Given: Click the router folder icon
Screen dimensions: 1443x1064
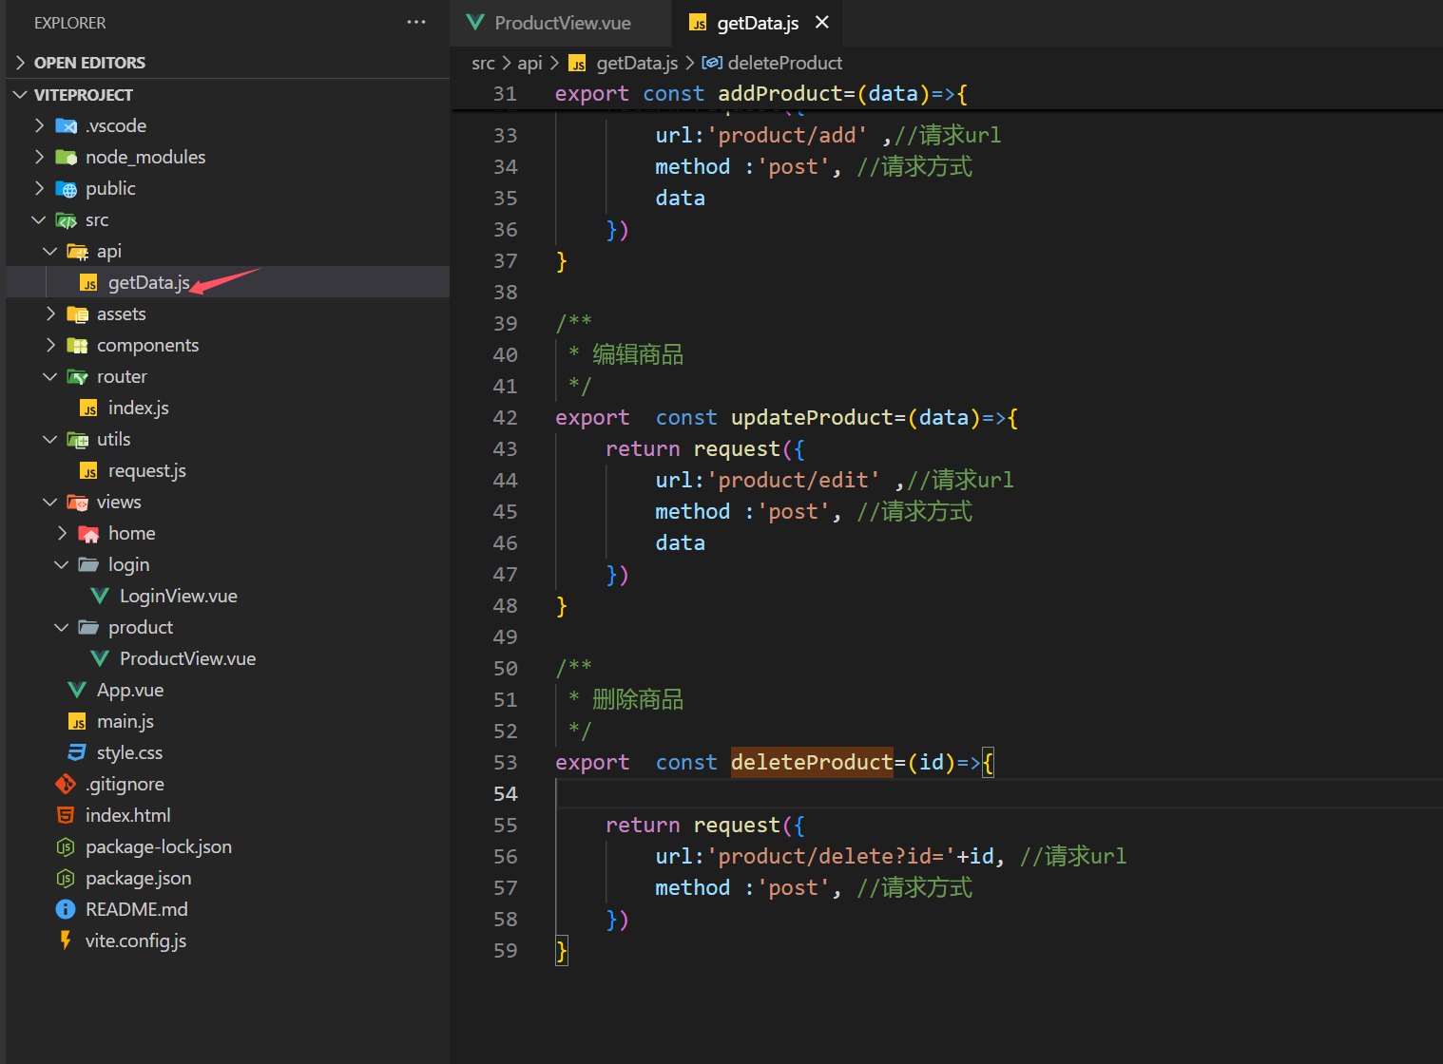Looking at the screenshot, I should click(x=77, y=377).
